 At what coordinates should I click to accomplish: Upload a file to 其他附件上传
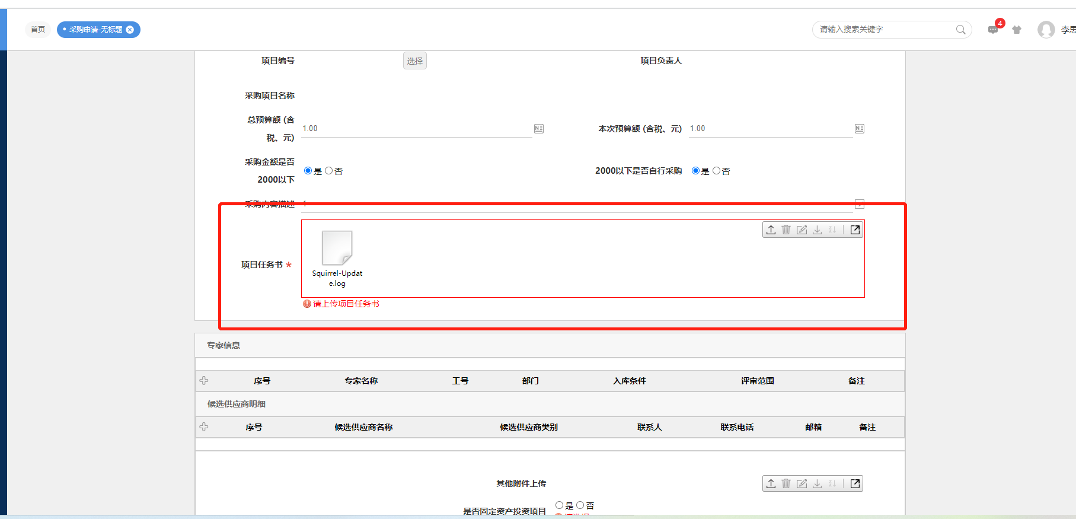pos(771,484)
